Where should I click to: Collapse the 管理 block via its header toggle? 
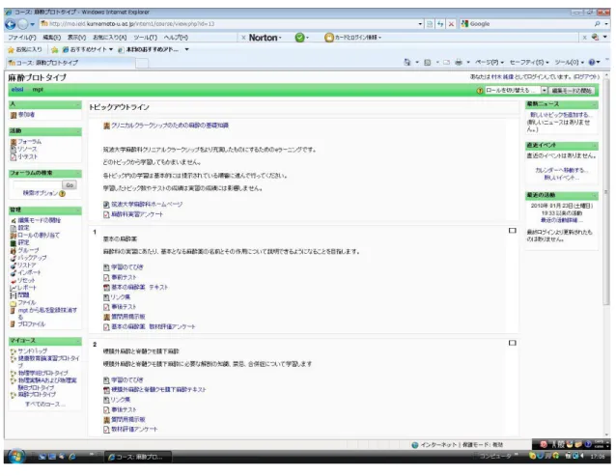click(78, 210)
